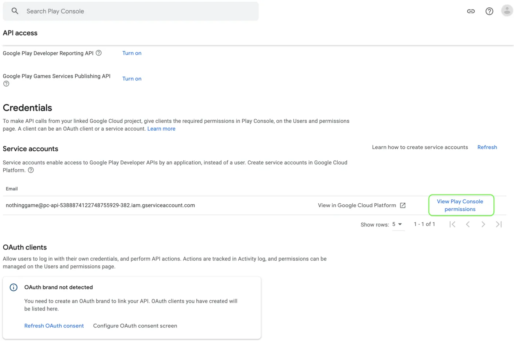Click help icon under Games Services Publishing API
Viewport: 514px width, 356px height.
[6, 84]
